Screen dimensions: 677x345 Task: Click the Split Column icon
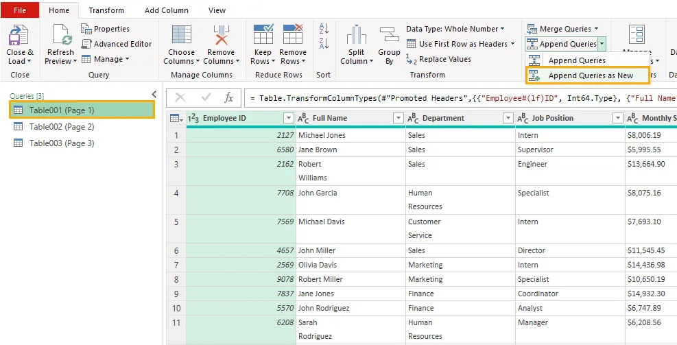click(x=357, y=35)
